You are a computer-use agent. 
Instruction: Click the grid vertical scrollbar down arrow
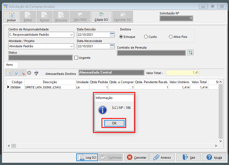coord(220,141)
